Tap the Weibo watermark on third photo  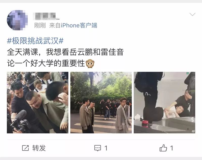tap(193, 131)
